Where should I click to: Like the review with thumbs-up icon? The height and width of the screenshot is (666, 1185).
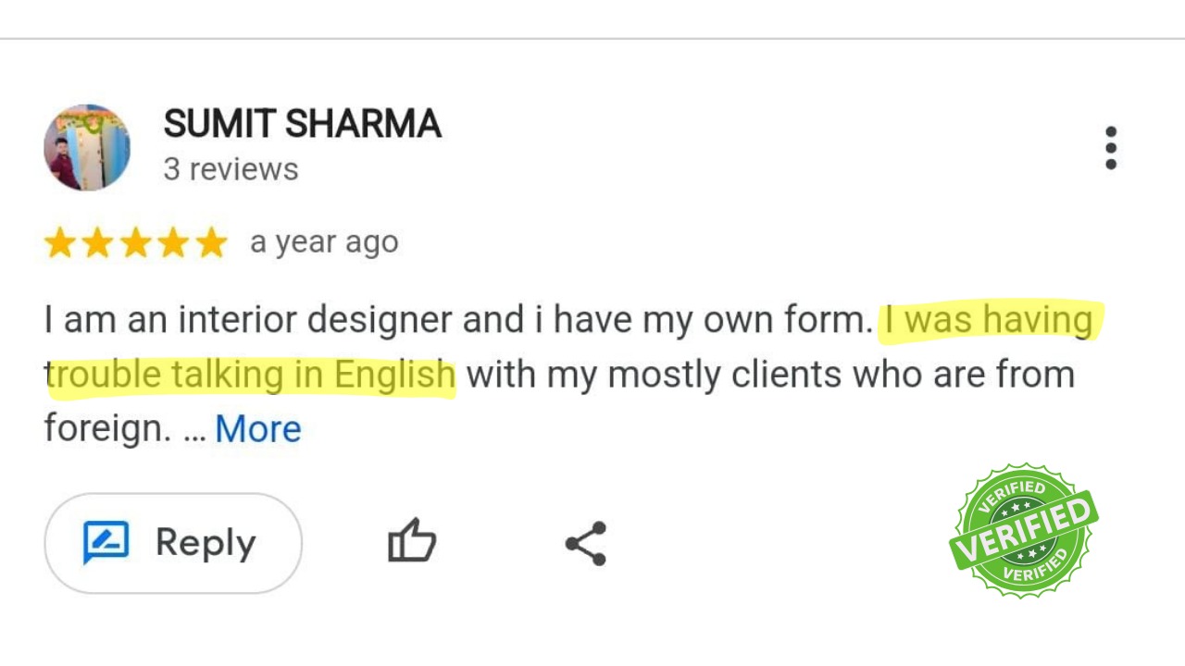pyautogui.click(x=412, y=541)
